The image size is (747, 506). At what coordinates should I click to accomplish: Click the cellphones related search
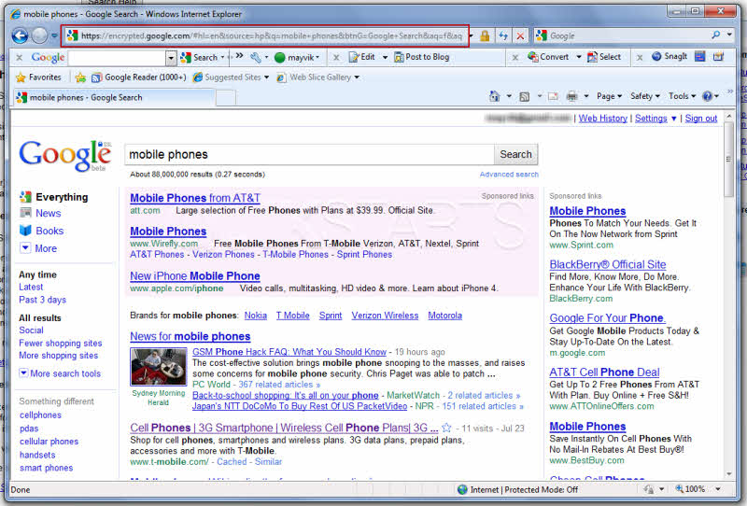[x=40, y=415]
